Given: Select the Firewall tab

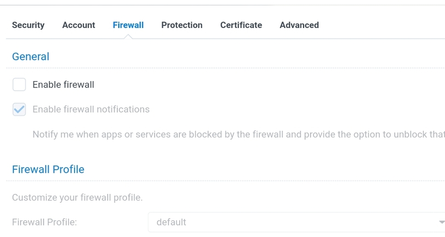Looking at the screenshot, I should (x=128, y=25).
